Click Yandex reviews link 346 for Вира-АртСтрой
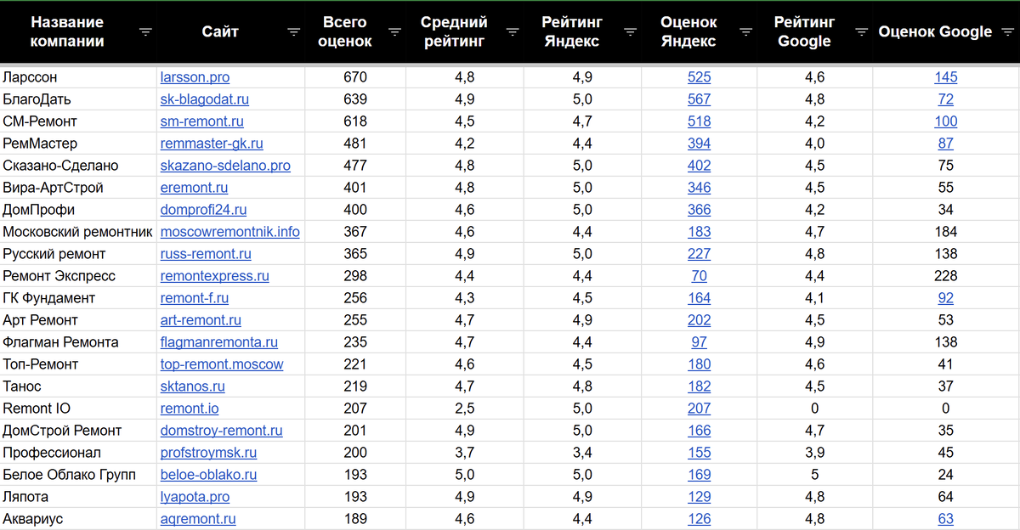The image size is (1020, 530). click(700, 188)
